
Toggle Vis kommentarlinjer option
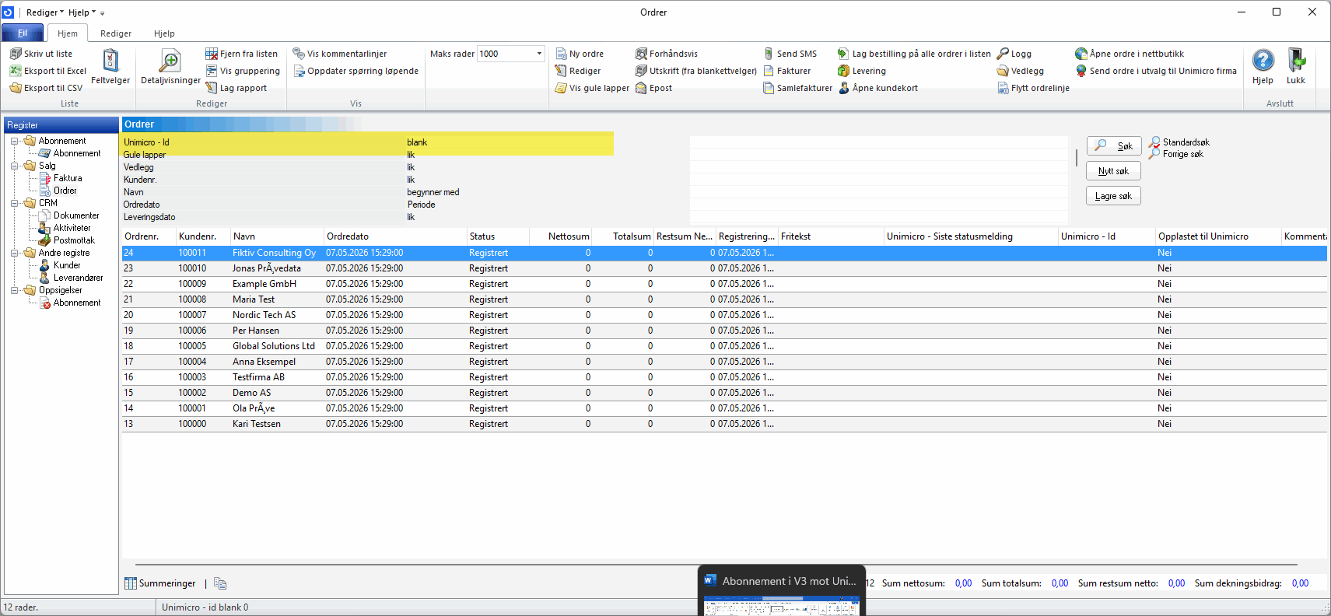pyautogui.click(x=339, y=54)
